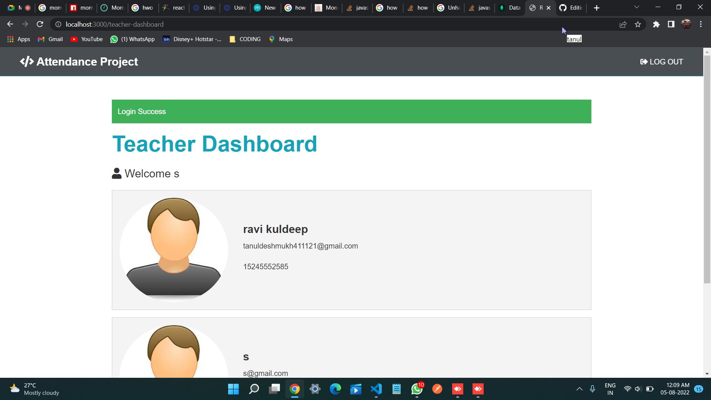Screen dimensions: 711x400
Task: Open the tab search dropdown
Action: [637, 7]
